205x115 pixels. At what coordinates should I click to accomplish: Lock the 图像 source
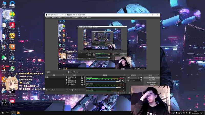(x=84, y=79)
